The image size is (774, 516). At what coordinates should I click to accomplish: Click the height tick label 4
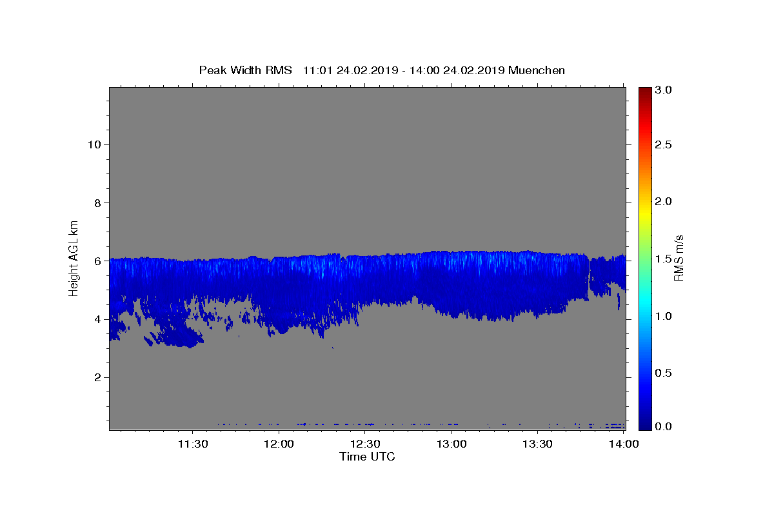point(97,319)
